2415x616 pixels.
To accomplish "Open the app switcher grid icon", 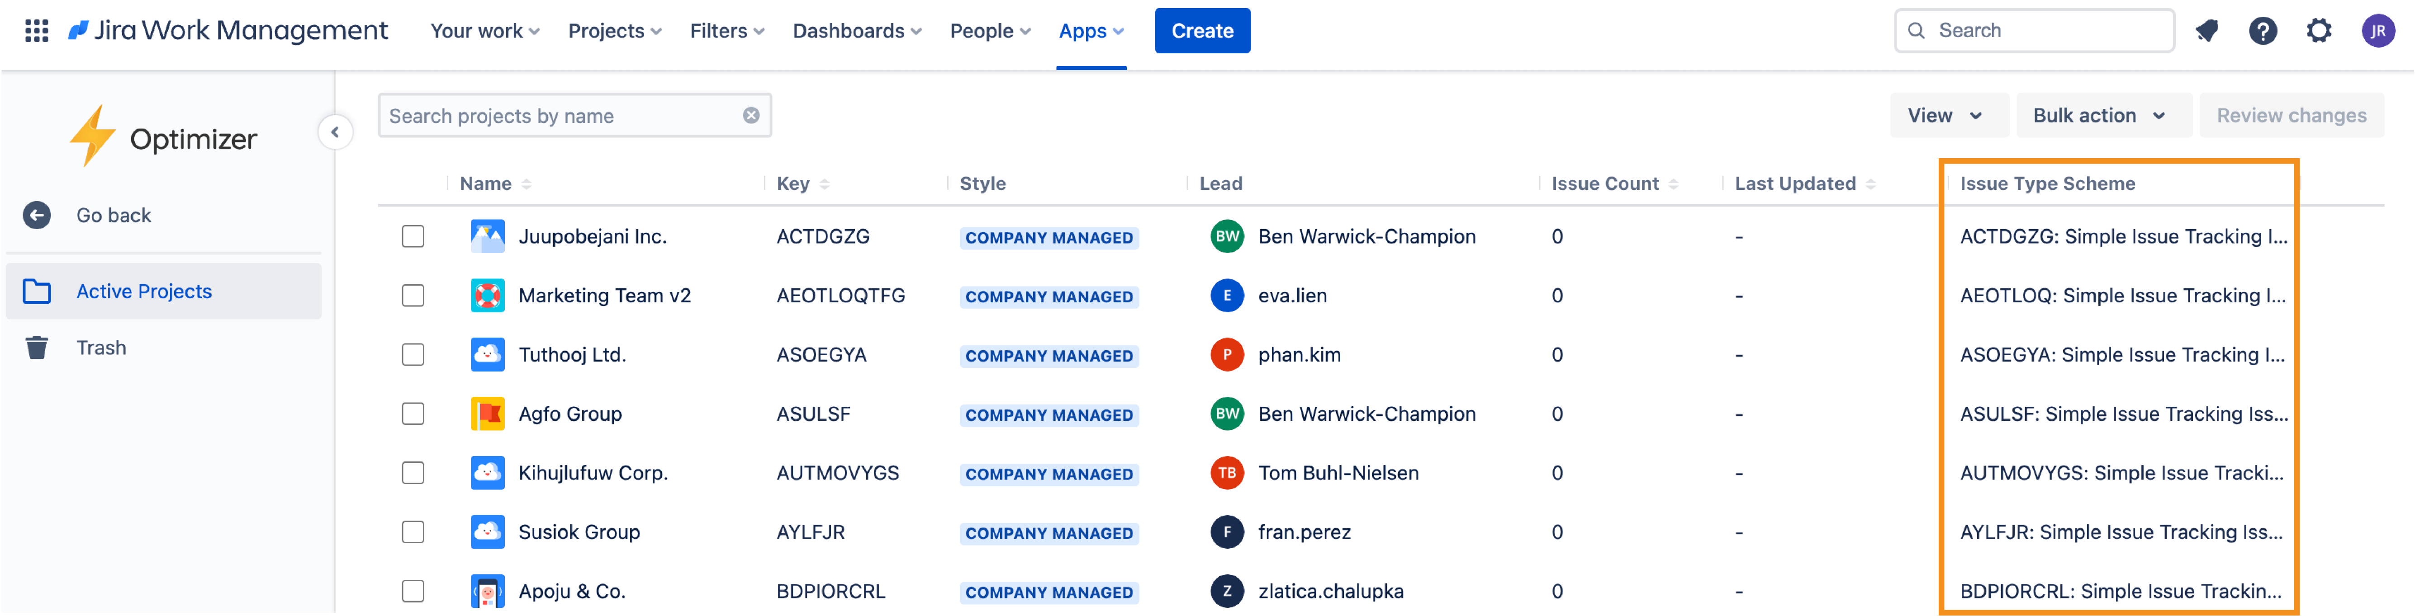I will click(x=37, y=31).
